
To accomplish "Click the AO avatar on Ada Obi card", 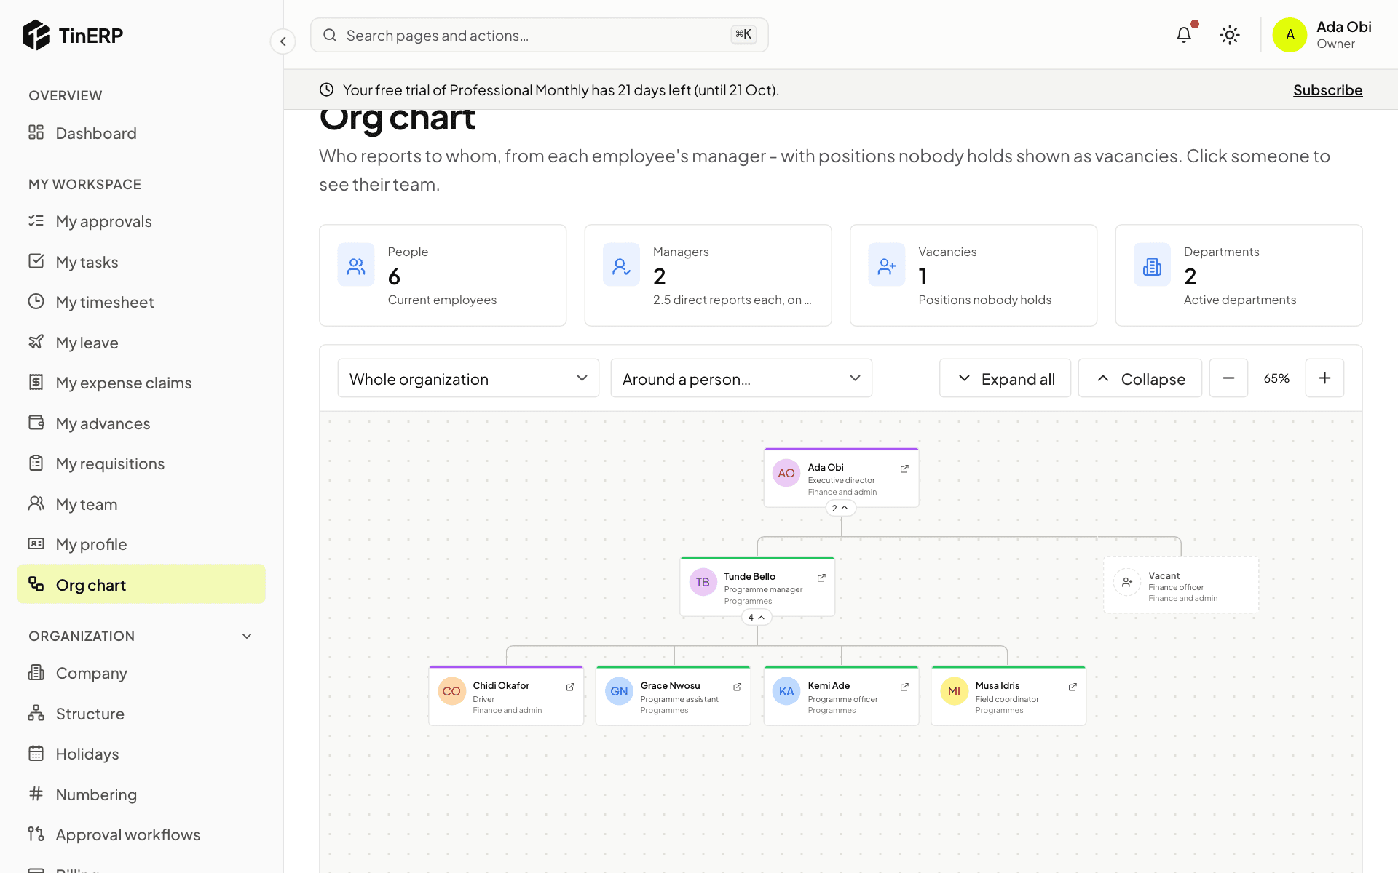I will [x=786, y=473].
